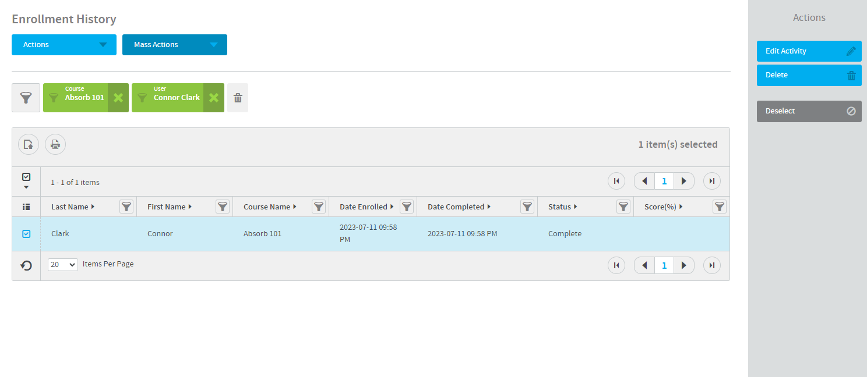This screenshot has height=377, width=867.
Task: Open the Actions dropdown
Action: pos(64,45)
